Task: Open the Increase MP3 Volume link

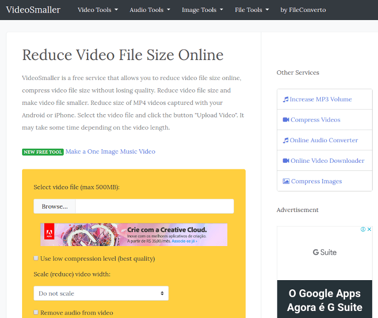Action: 321,99
